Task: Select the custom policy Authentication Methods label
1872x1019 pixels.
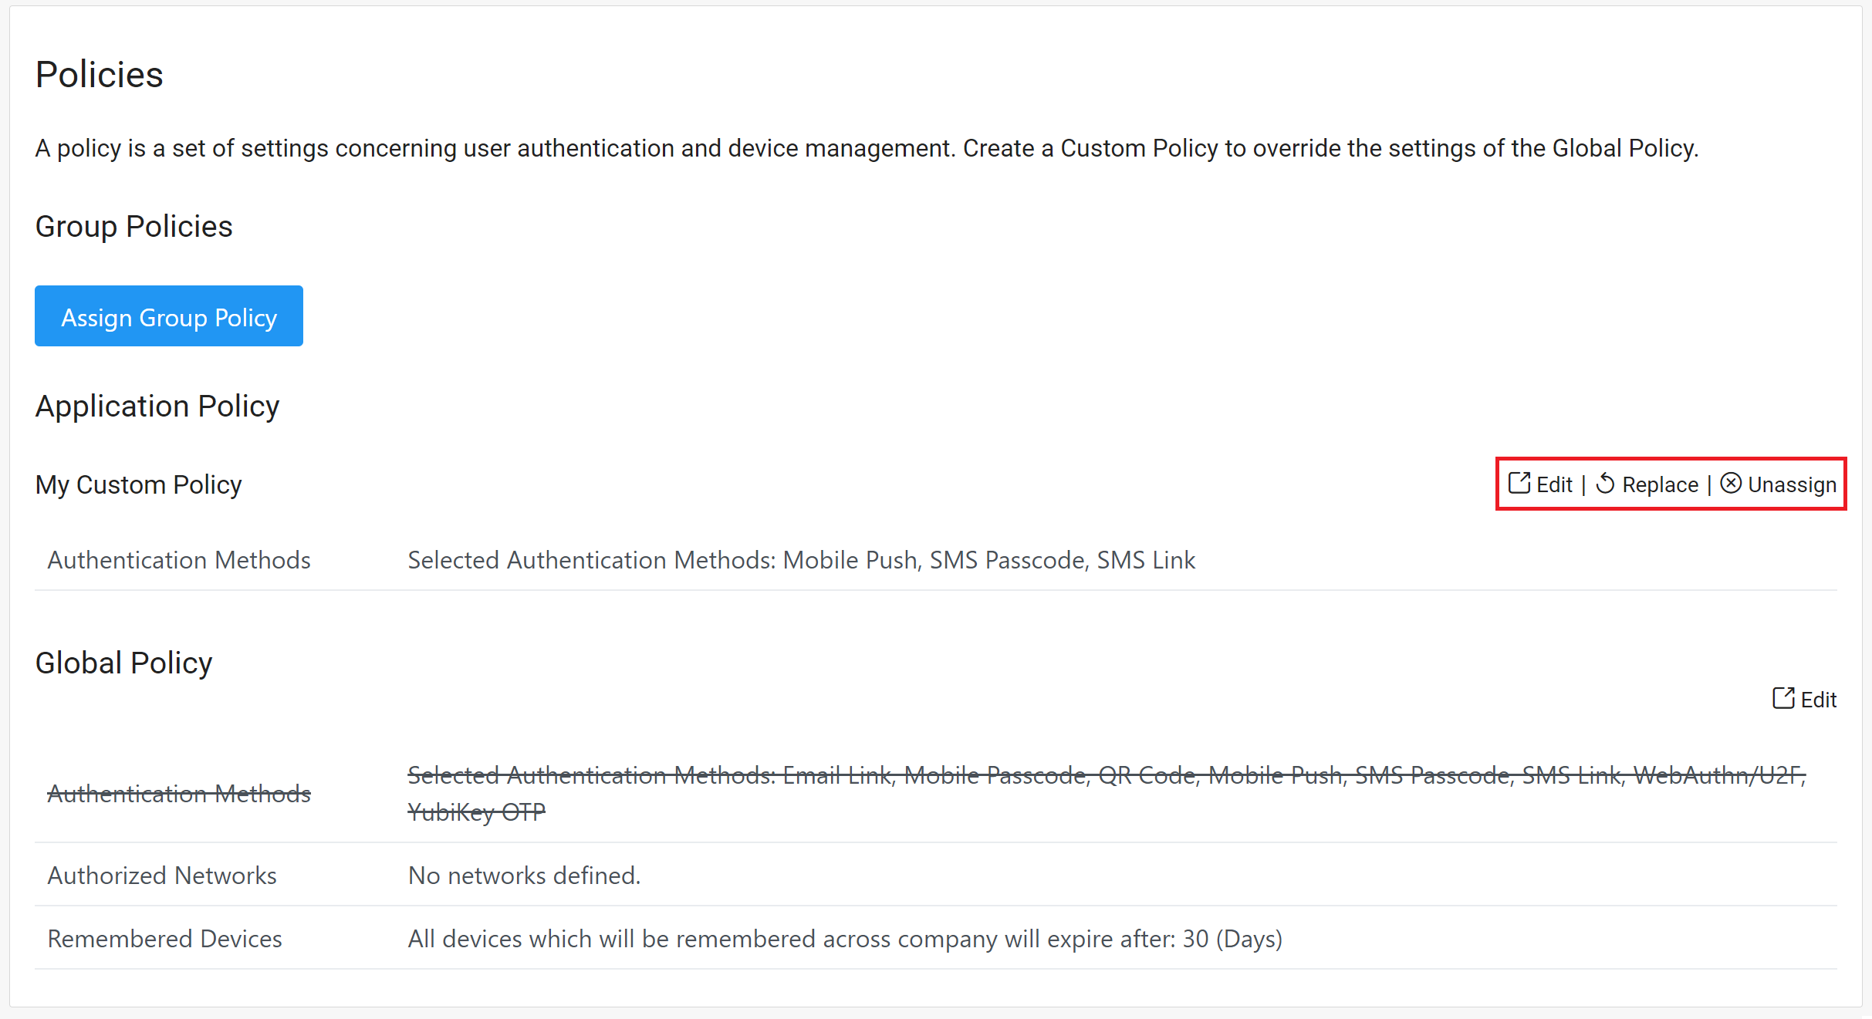Action: point(178,560)
